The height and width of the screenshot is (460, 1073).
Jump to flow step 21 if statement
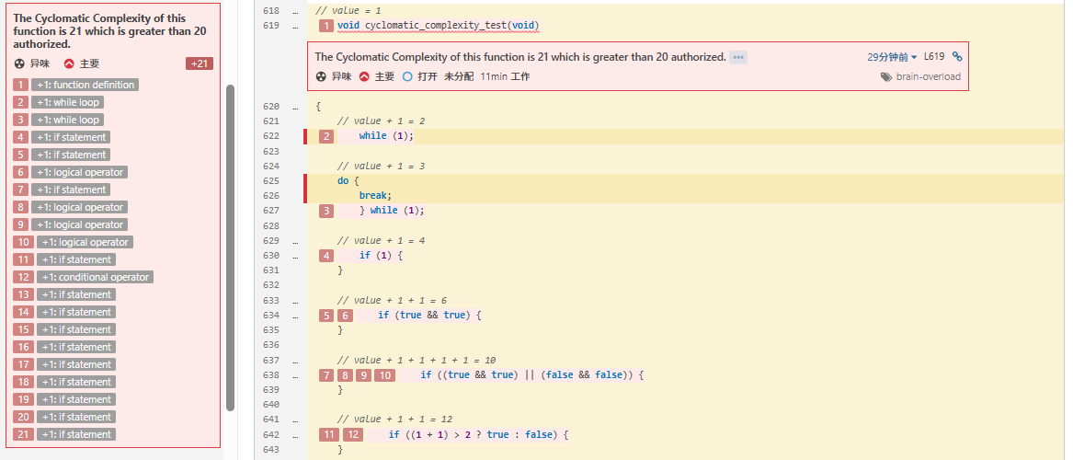click(x=76, y=434)
